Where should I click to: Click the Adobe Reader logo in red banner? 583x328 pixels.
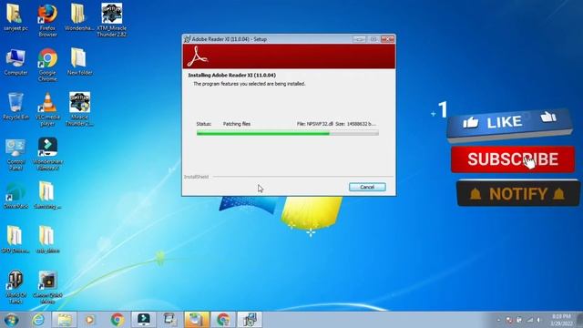point(197,56)
